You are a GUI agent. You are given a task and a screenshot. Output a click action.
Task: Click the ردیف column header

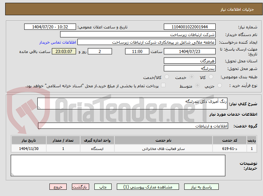252,140
